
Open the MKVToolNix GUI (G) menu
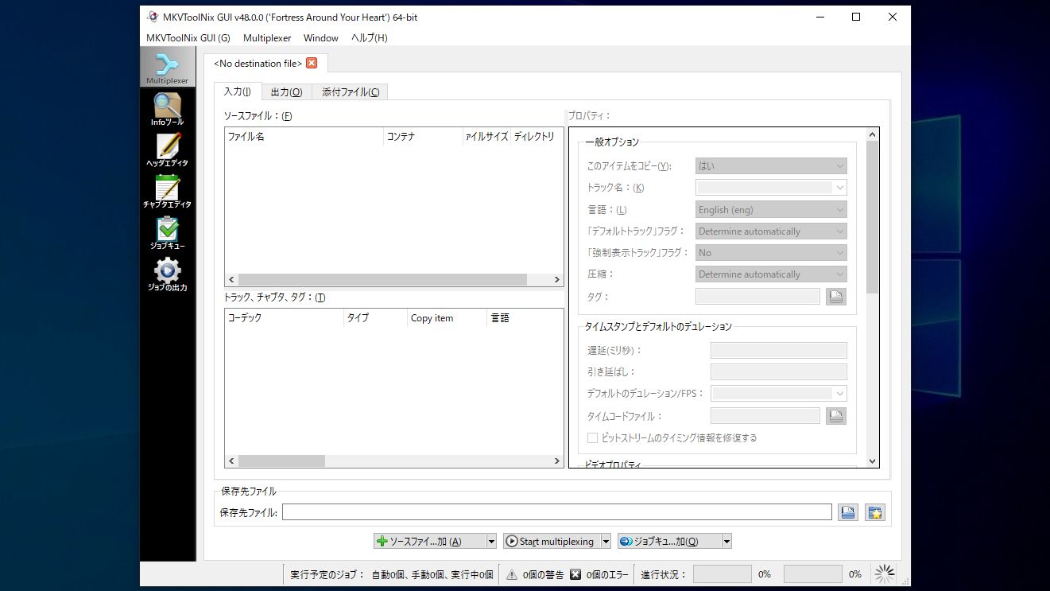[188, 37]
